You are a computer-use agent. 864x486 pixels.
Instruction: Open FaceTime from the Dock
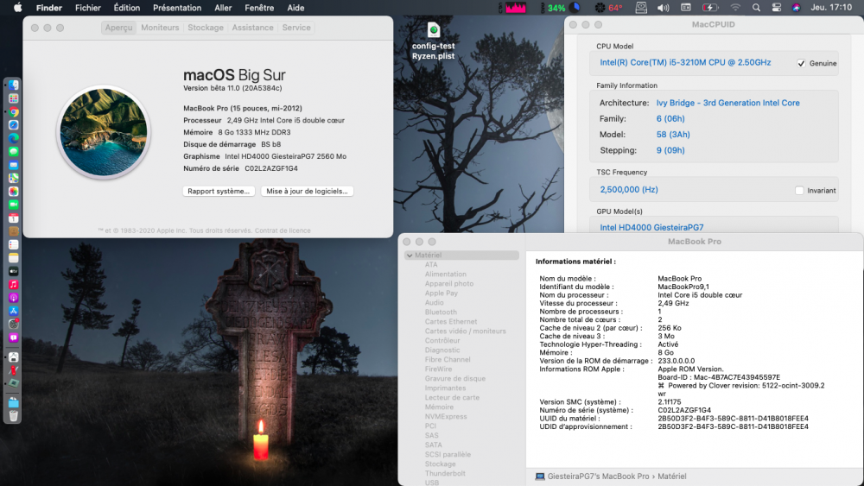point(13,205)
